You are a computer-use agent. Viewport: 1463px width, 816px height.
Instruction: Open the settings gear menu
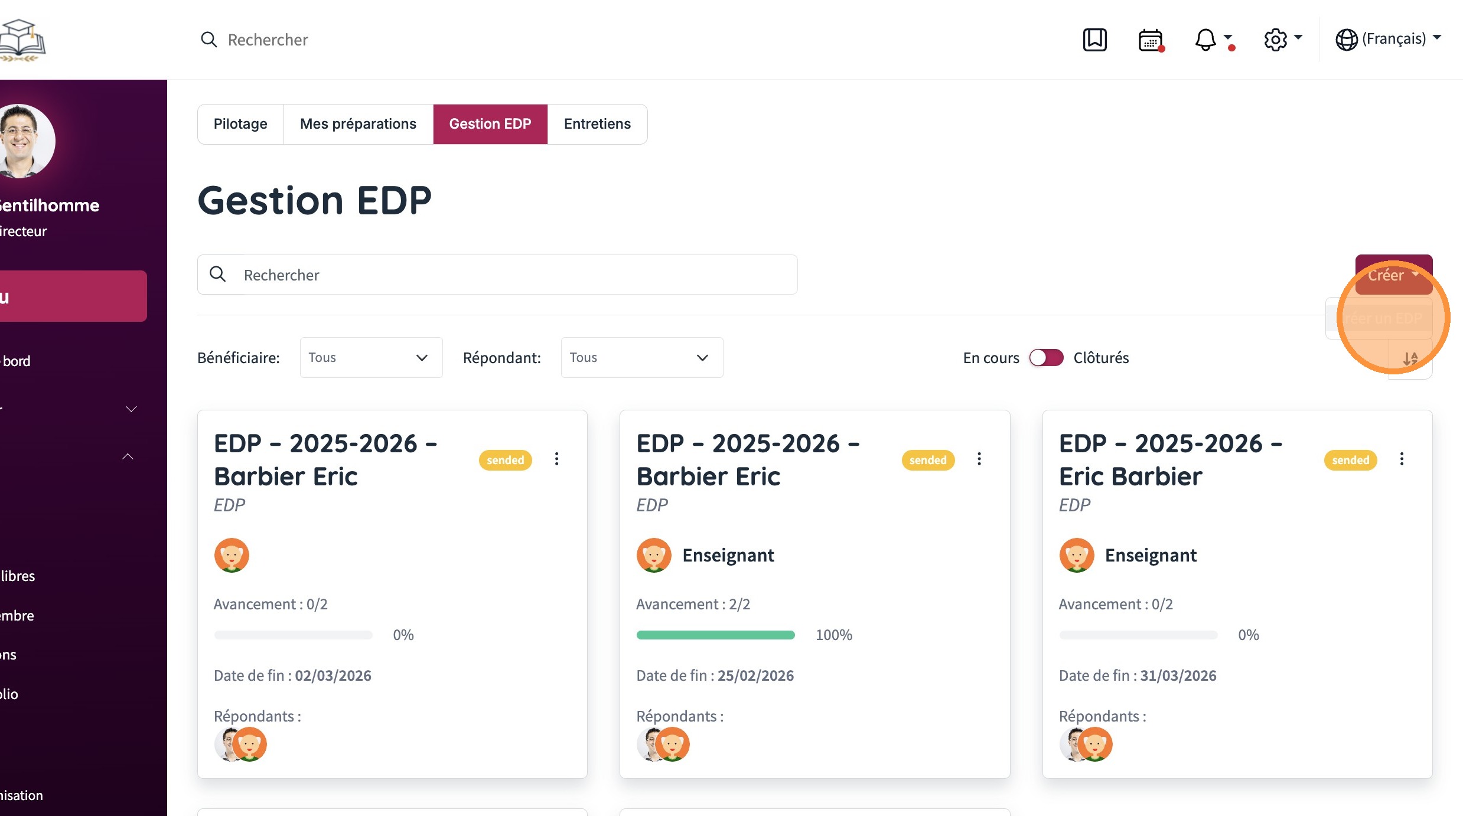tap(1276, 40)
